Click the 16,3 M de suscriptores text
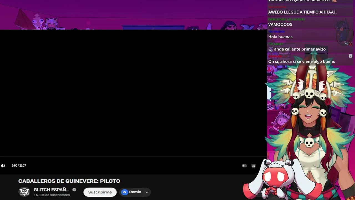The height and width of the screenshot is (200, 355). 52,195
